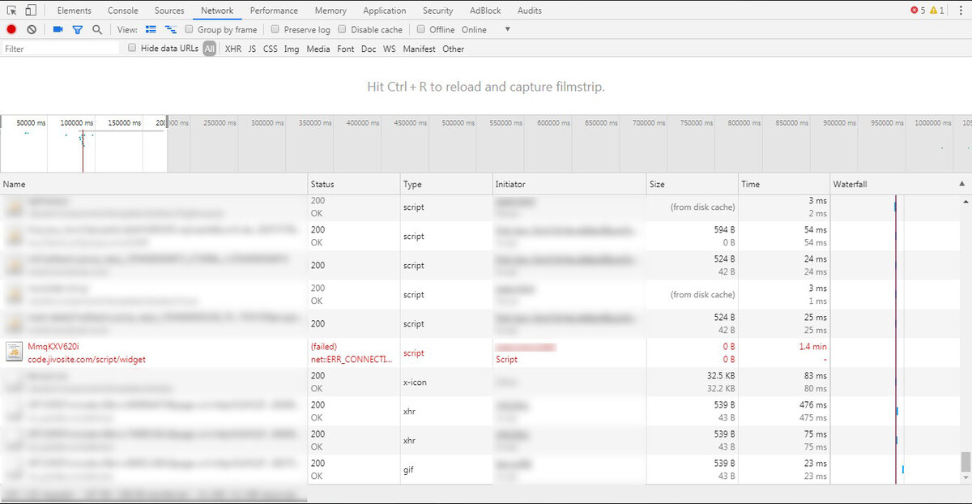972x504 pixels.
Task: Toggle capture screenshots camera icon
Action: click(x=58, y=29)
